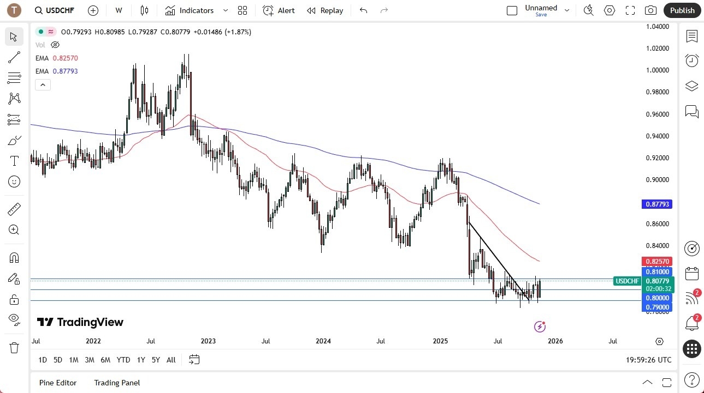Open the Object Tree panel

pos(691,86)
